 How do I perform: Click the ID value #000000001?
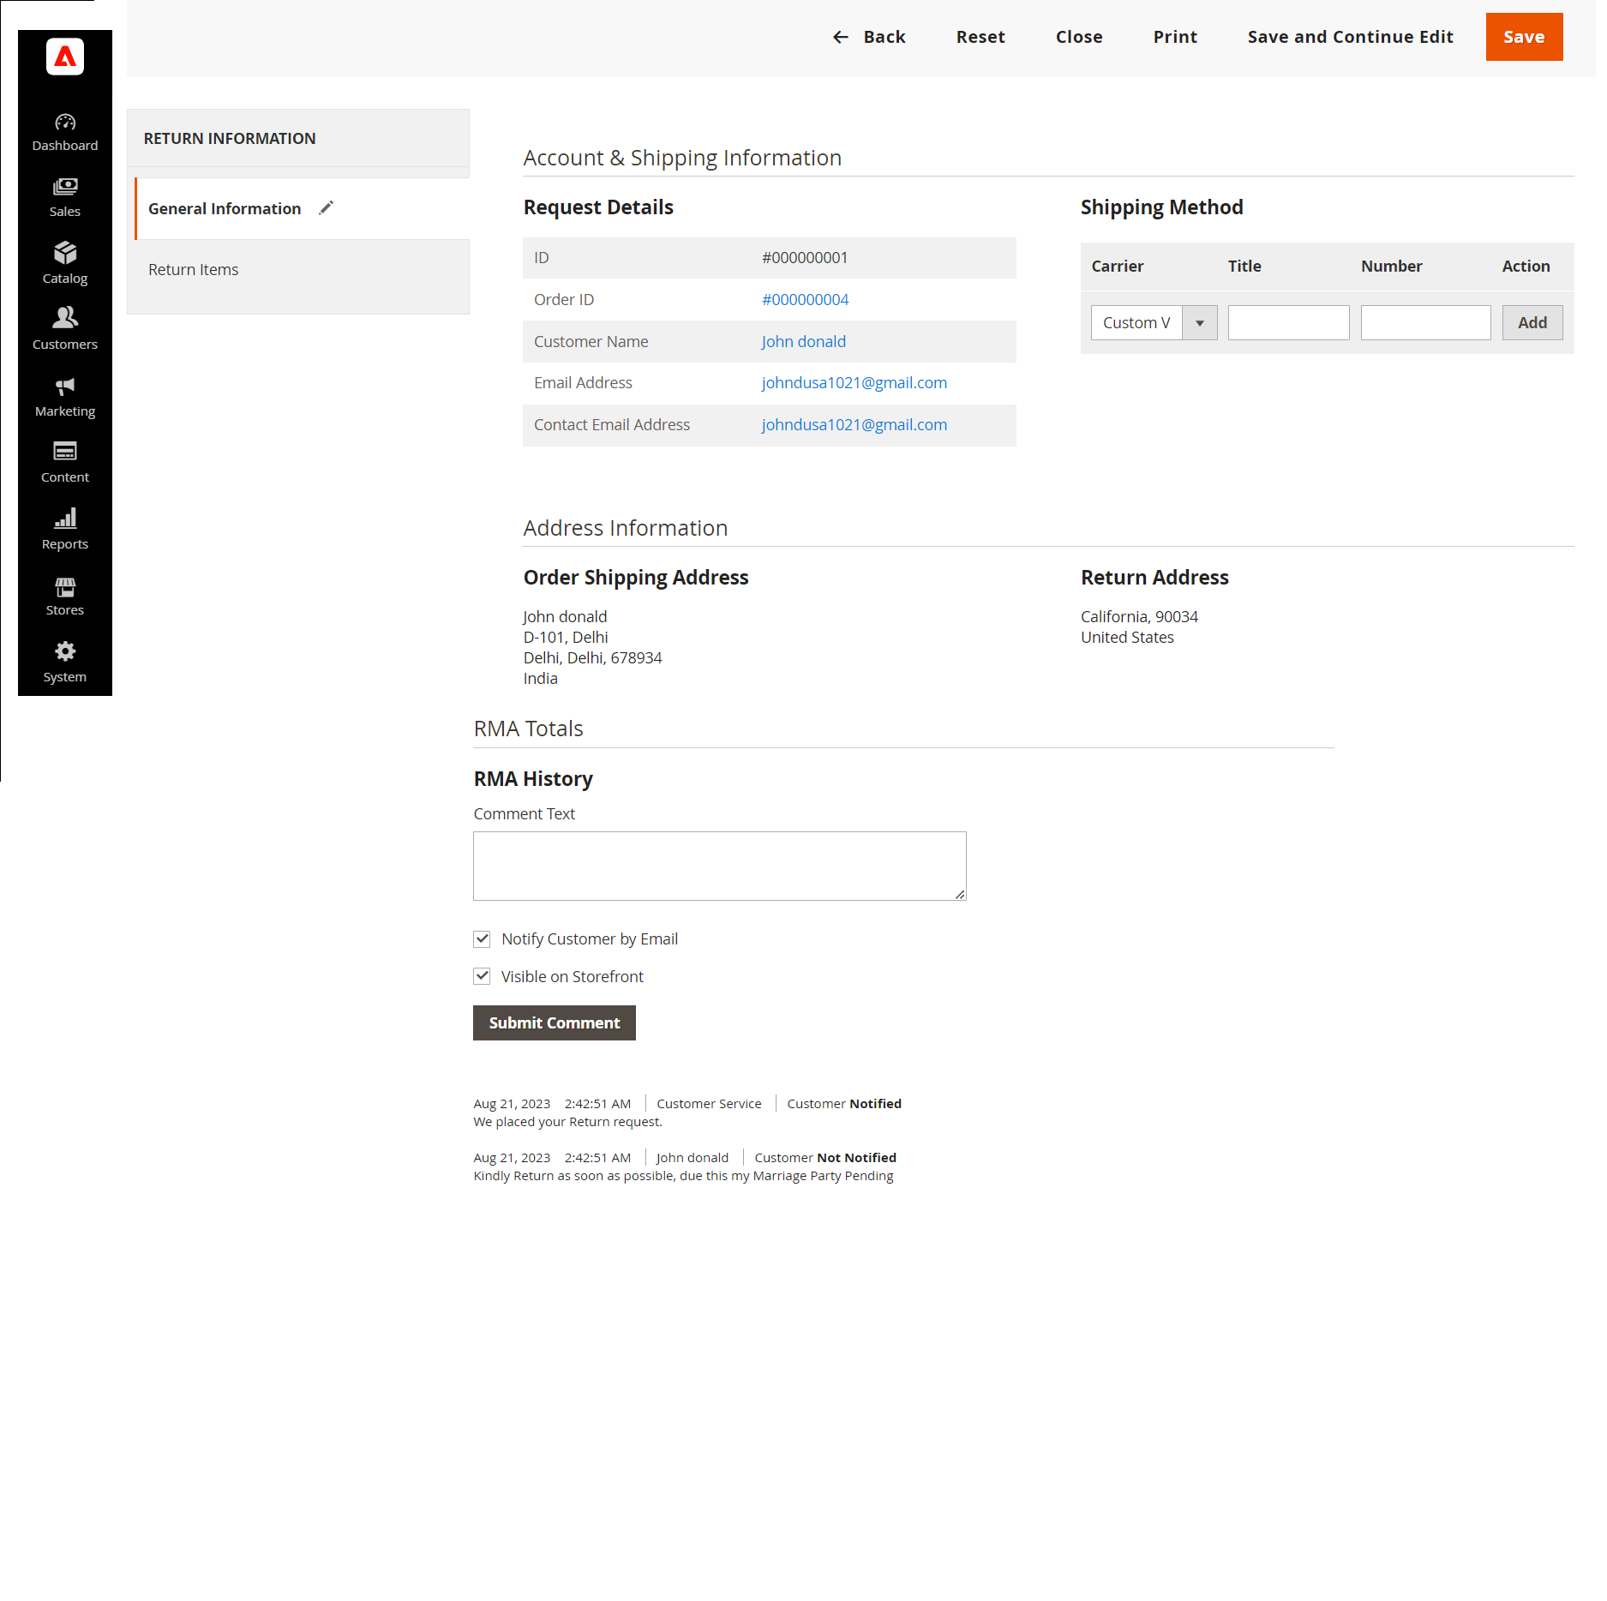(805, 258)
